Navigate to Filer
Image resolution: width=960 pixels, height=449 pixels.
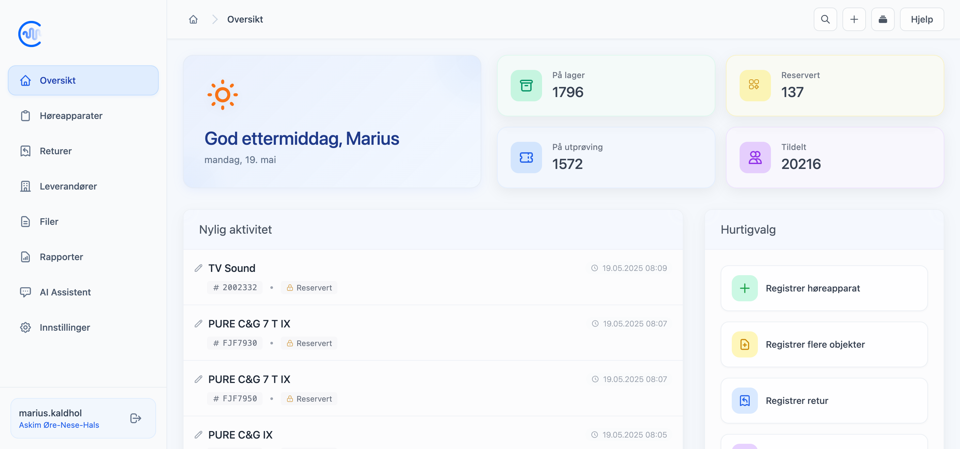pyautogui.click(x=83, y=222)
